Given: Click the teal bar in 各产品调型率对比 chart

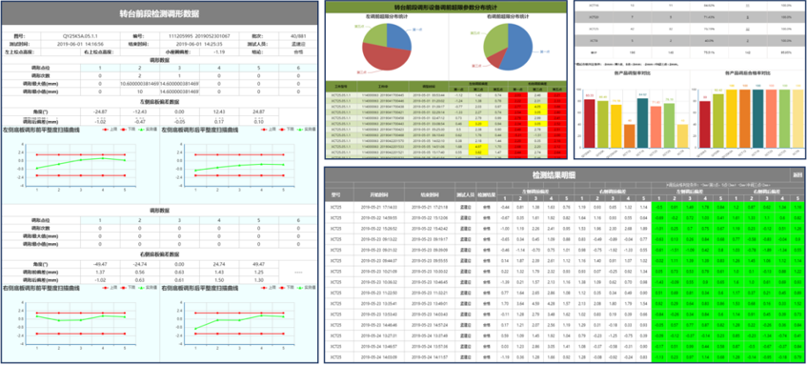Looking at the screenshot, I should click(x=642, y=124).
